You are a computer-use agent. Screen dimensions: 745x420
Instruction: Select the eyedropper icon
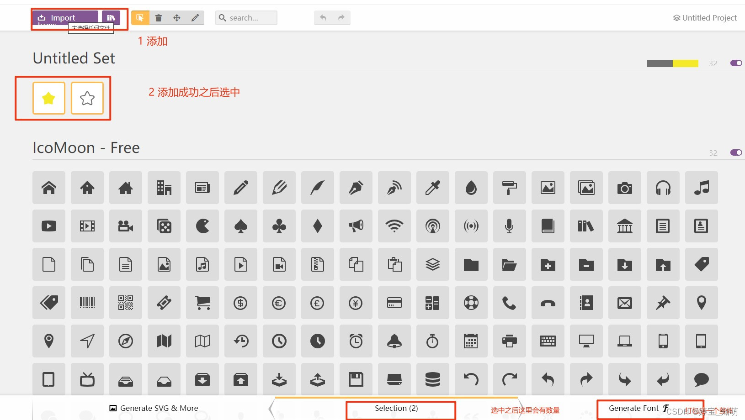pos(433,188)
